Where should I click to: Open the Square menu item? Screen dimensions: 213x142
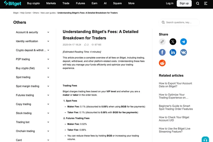tap(118, 3)
